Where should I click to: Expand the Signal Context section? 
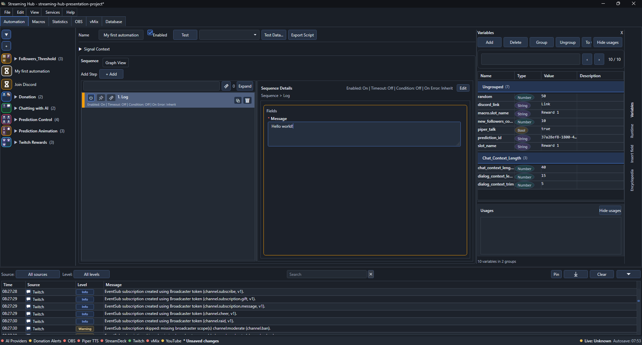80,49
